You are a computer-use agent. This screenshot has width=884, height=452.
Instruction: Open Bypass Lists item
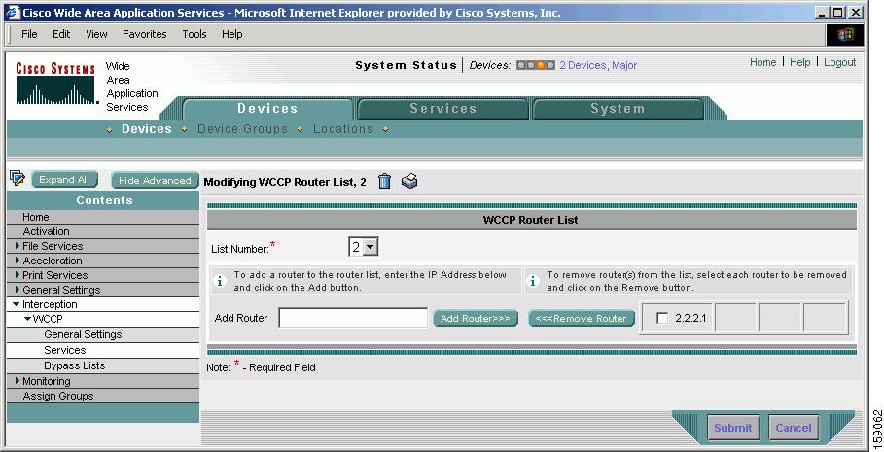click(x=75, y=365)
